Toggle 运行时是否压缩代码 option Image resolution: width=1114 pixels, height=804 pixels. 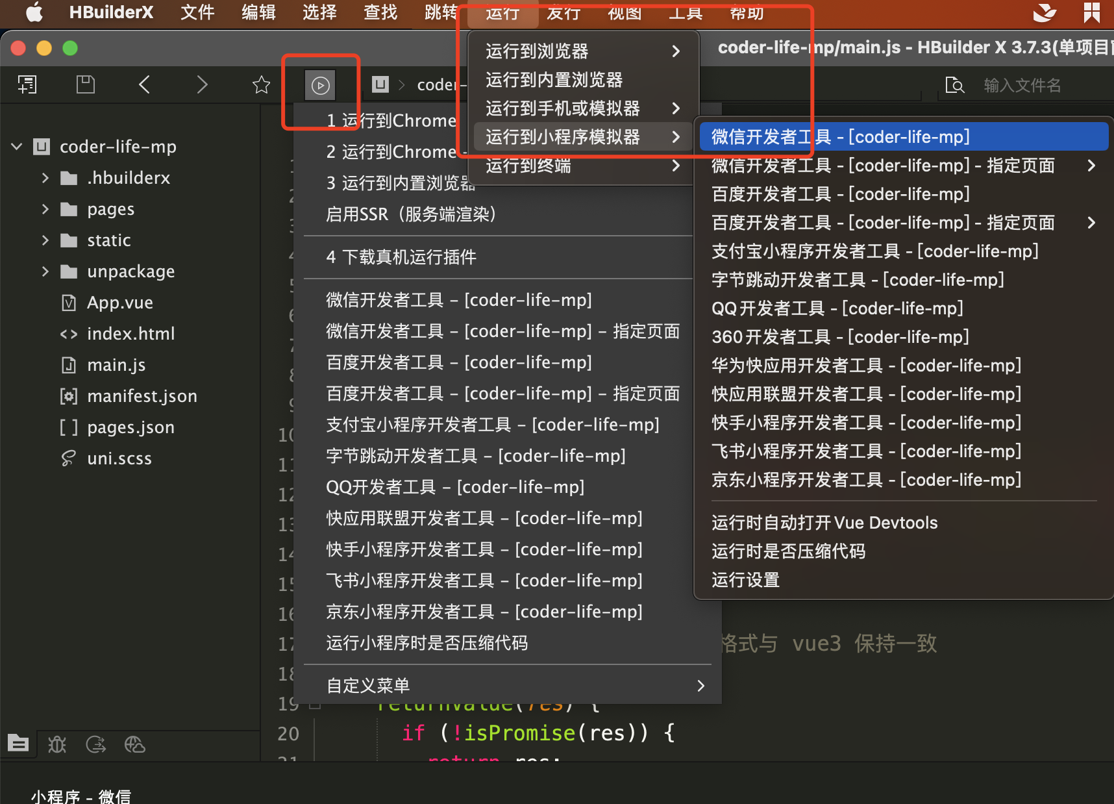click(x=904, y=551)
